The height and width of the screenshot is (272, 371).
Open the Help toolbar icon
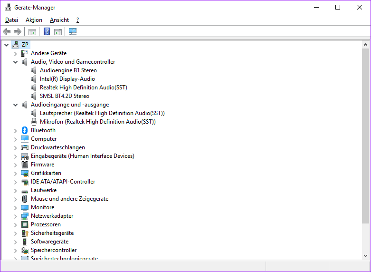pyautogui.click(x=47, y=31)
